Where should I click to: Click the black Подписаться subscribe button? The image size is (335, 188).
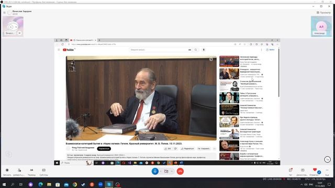pos(104,148)
